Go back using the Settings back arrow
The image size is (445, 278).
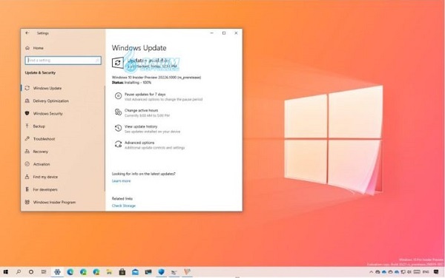[x=27, y=33]
